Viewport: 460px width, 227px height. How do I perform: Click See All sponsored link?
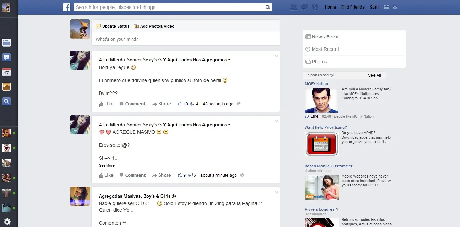[374, 75]
